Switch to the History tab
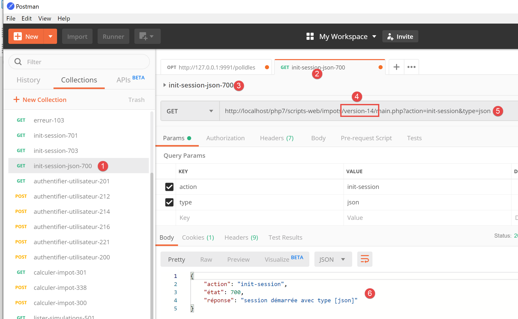 [x=28, y=80]
